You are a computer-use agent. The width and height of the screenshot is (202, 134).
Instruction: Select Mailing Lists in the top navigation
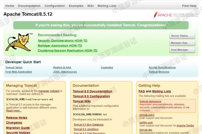coord(107,6)
